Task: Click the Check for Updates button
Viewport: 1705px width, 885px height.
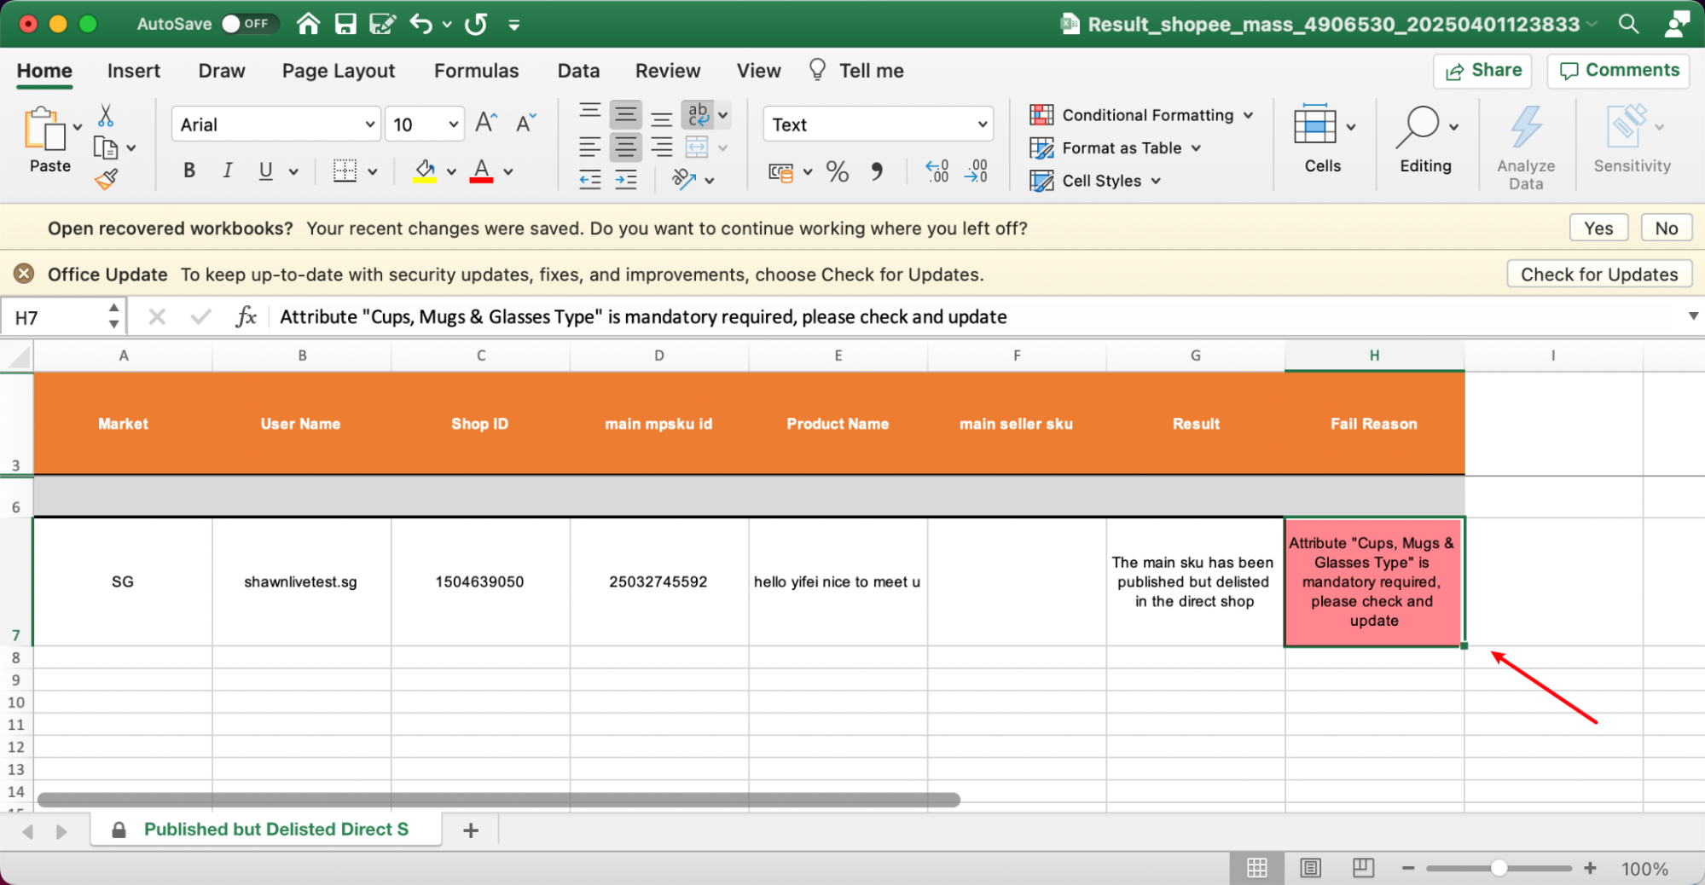Action: tap(1598, 275)
